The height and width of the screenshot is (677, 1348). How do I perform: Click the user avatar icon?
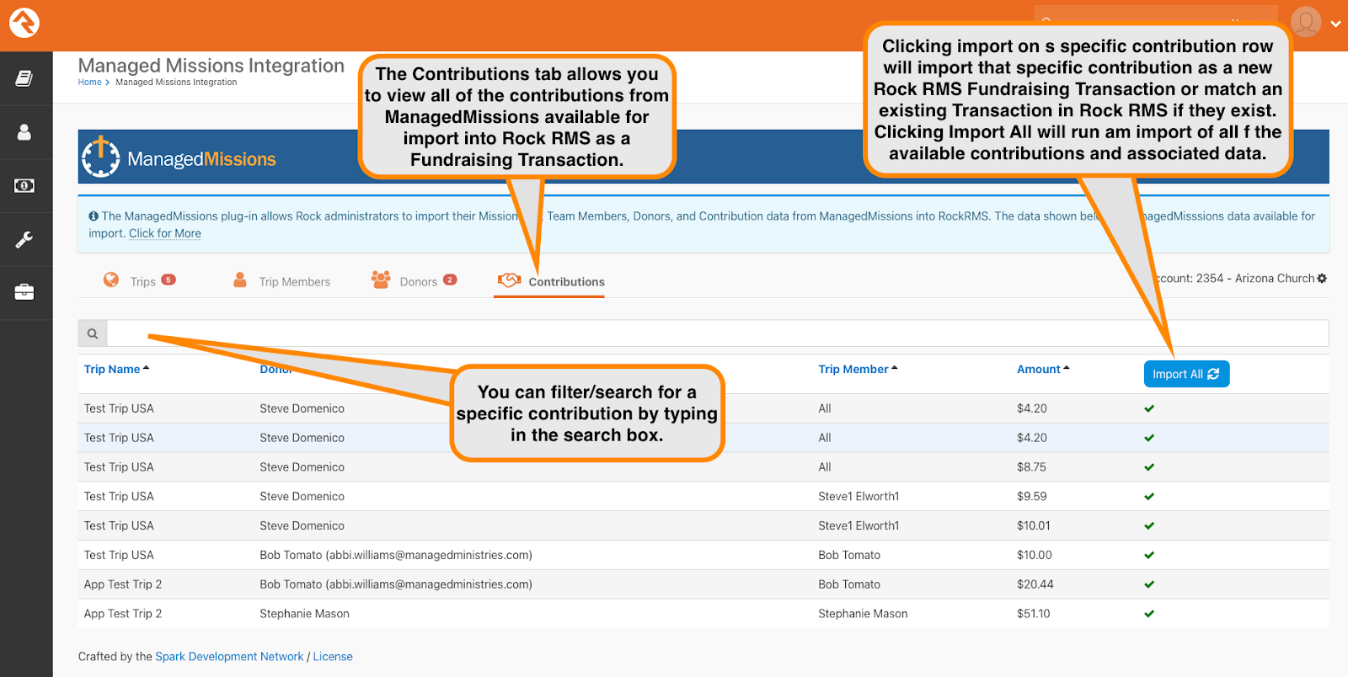1306,23
